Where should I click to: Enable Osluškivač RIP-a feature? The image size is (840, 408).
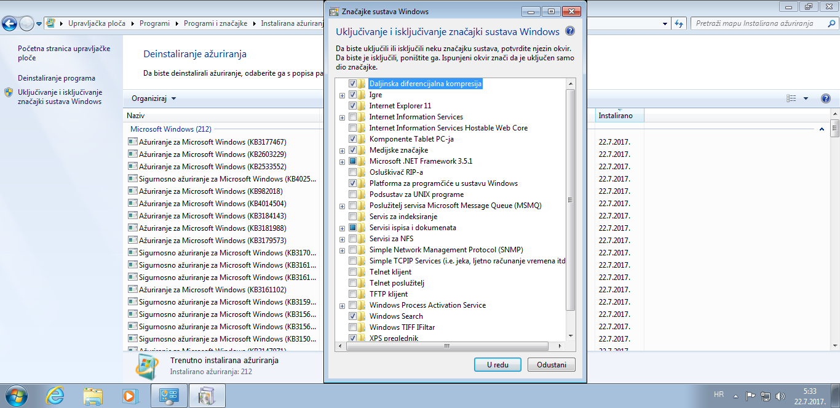click(352, 172)
